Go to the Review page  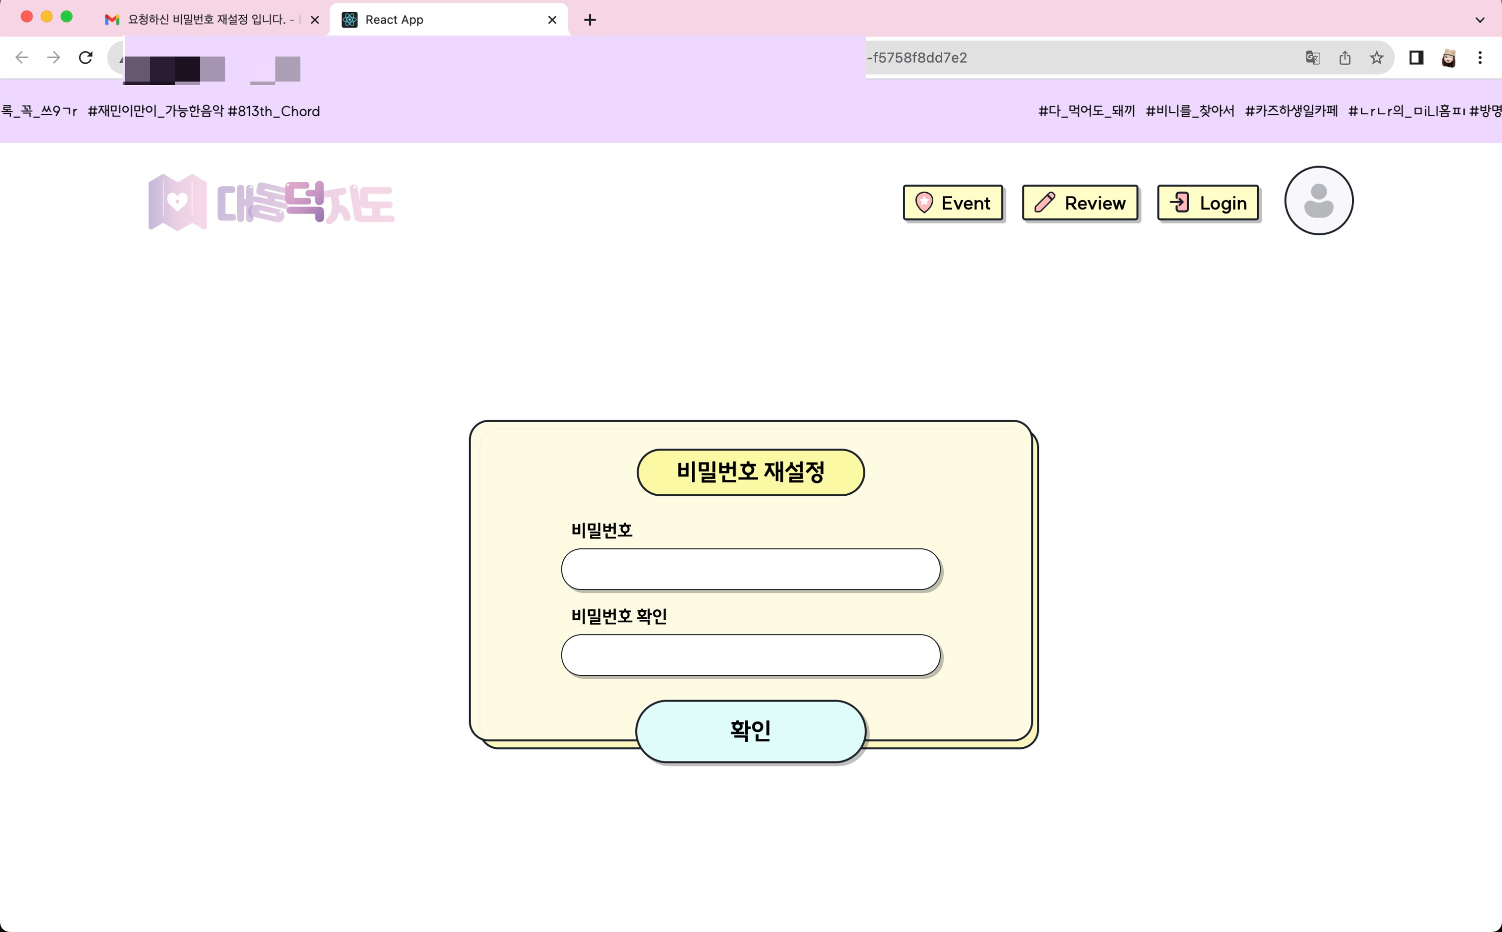coord(1079,203)
